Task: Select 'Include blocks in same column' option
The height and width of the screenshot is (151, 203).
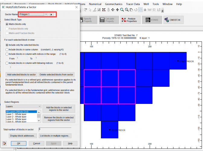Action: click(7, 49)
